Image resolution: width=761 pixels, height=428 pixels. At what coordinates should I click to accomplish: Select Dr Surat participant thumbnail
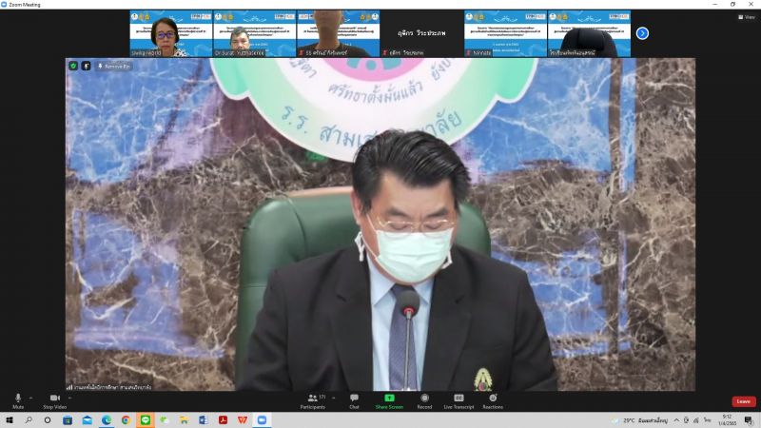point(254,33)
